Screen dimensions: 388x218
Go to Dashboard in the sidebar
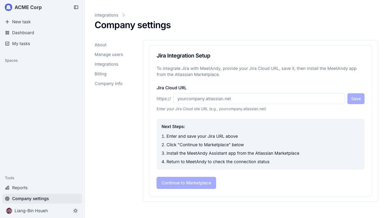point(42,33)
